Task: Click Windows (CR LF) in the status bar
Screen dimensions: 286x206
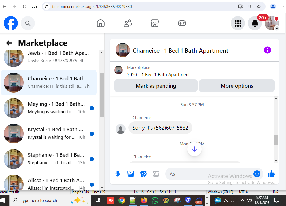Action: [x=221, y=192]
